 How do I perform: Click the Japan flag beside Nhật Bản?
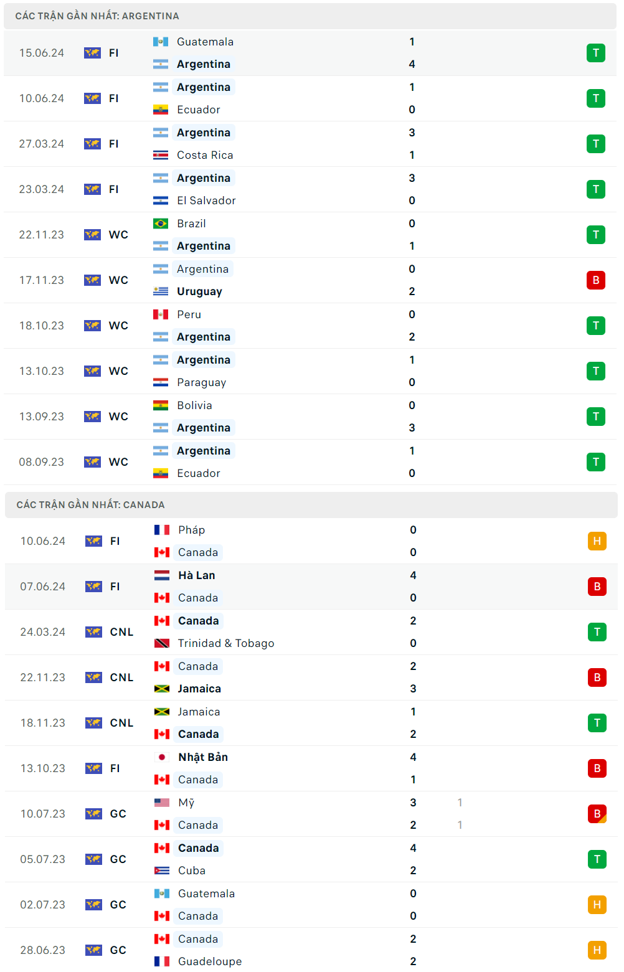[162, 757]
